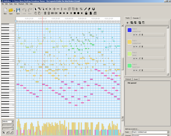The image size is (171, 136).
Task: Select the standard arrow pointer tool
Action: (36, 9)
